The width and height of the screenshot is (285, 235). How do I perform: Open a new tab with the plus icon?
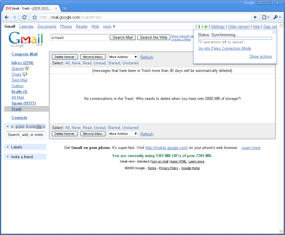[x=64, y=8]
